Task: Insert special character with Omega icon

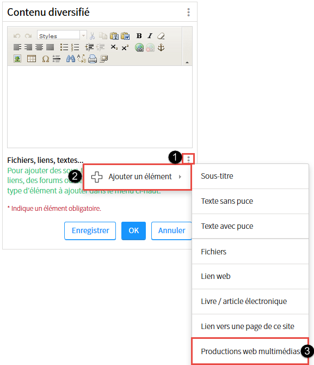Action: click(x=46, y=59)
